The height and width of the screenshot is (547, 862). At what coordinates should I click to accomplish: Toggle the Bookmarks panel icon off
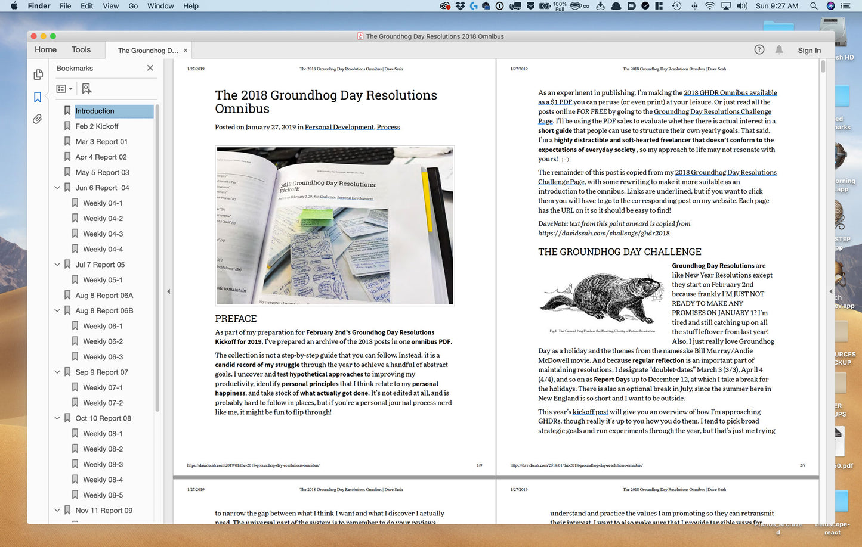click(38, 97)
